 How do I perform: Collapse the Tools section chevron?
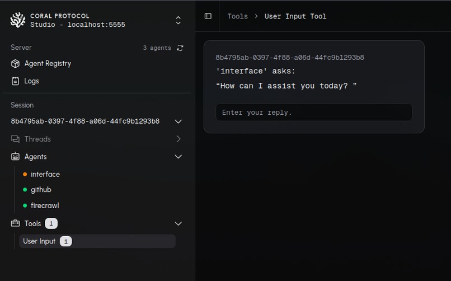178,223
